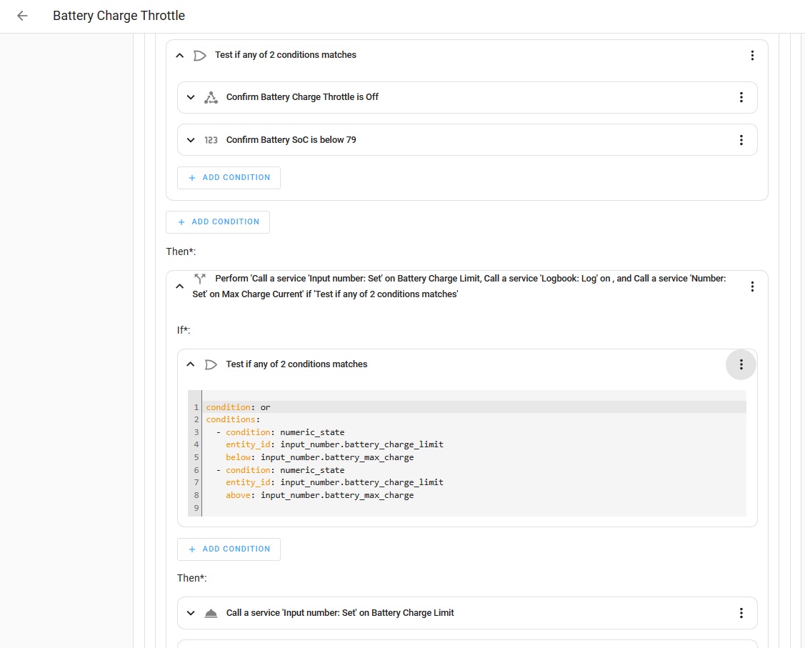Open three-dot menu for the Perform action block
805x648 pixels.
(752, 286)
